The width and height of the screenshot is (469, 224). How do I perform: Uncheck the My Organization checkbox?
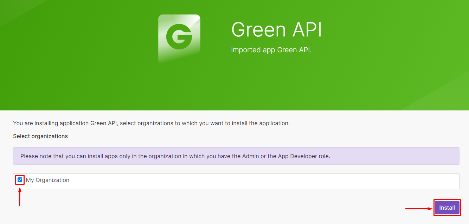20,180
